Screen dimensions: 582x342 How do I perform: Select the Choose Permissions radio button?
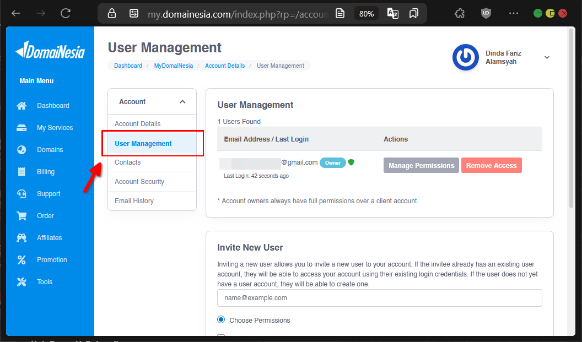[221, 320]
